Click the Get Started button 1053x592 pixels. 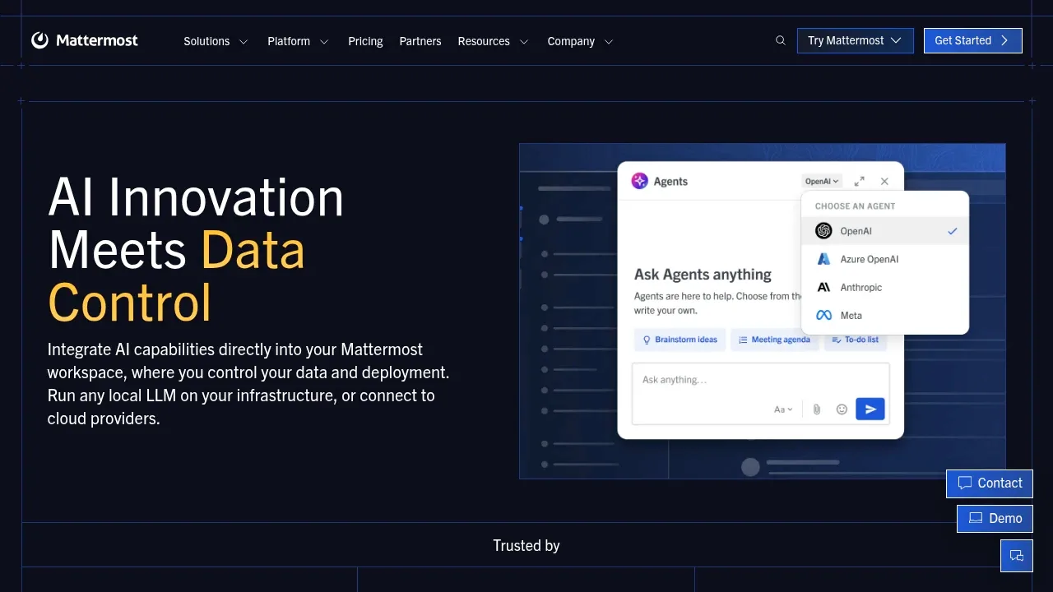pos(972,40)
